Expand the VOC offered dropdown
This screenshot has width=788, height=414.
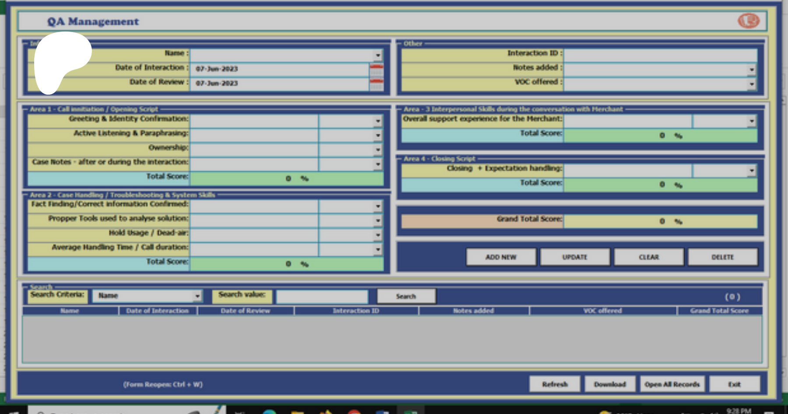coord(751,84)
